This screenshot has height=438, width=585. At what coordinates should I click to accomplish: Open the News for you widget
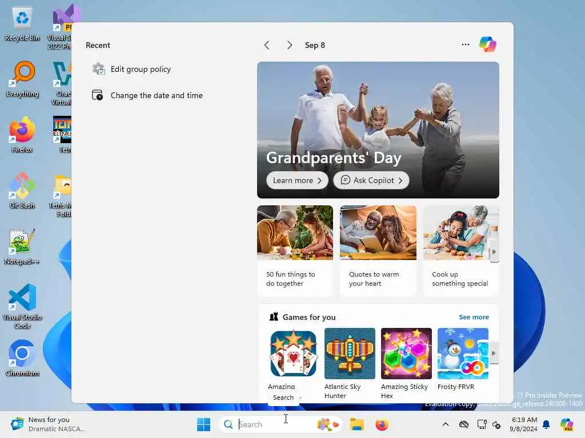[48, 424]
